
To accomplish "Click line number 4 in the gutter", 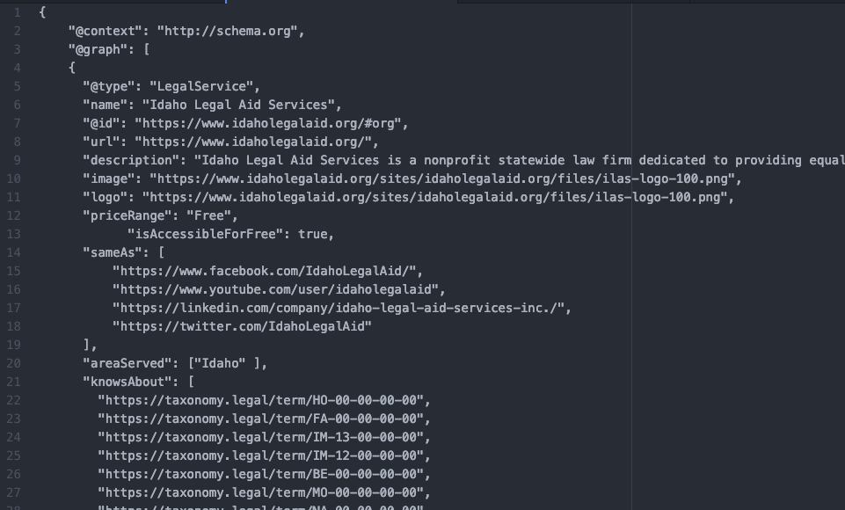I will [x=18, y=68].
